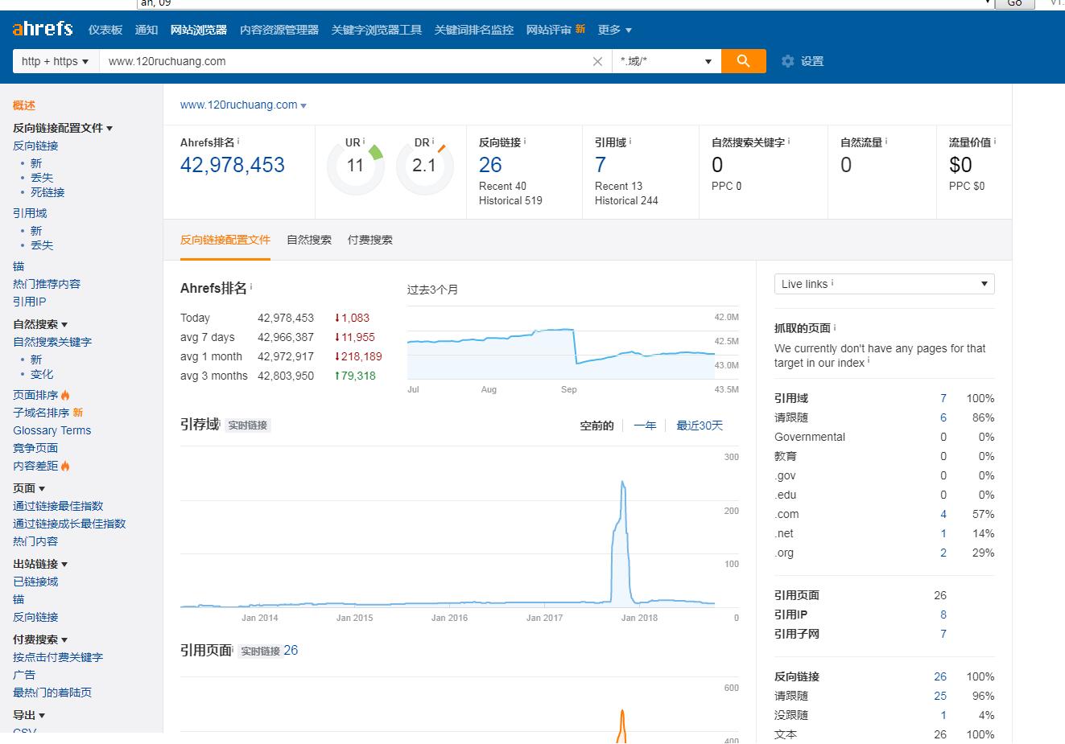Click info icon beside Ahrefs排名 metric
This screenshot has height=744, width=1065.
pyautogui.click(x=238, y=142)
